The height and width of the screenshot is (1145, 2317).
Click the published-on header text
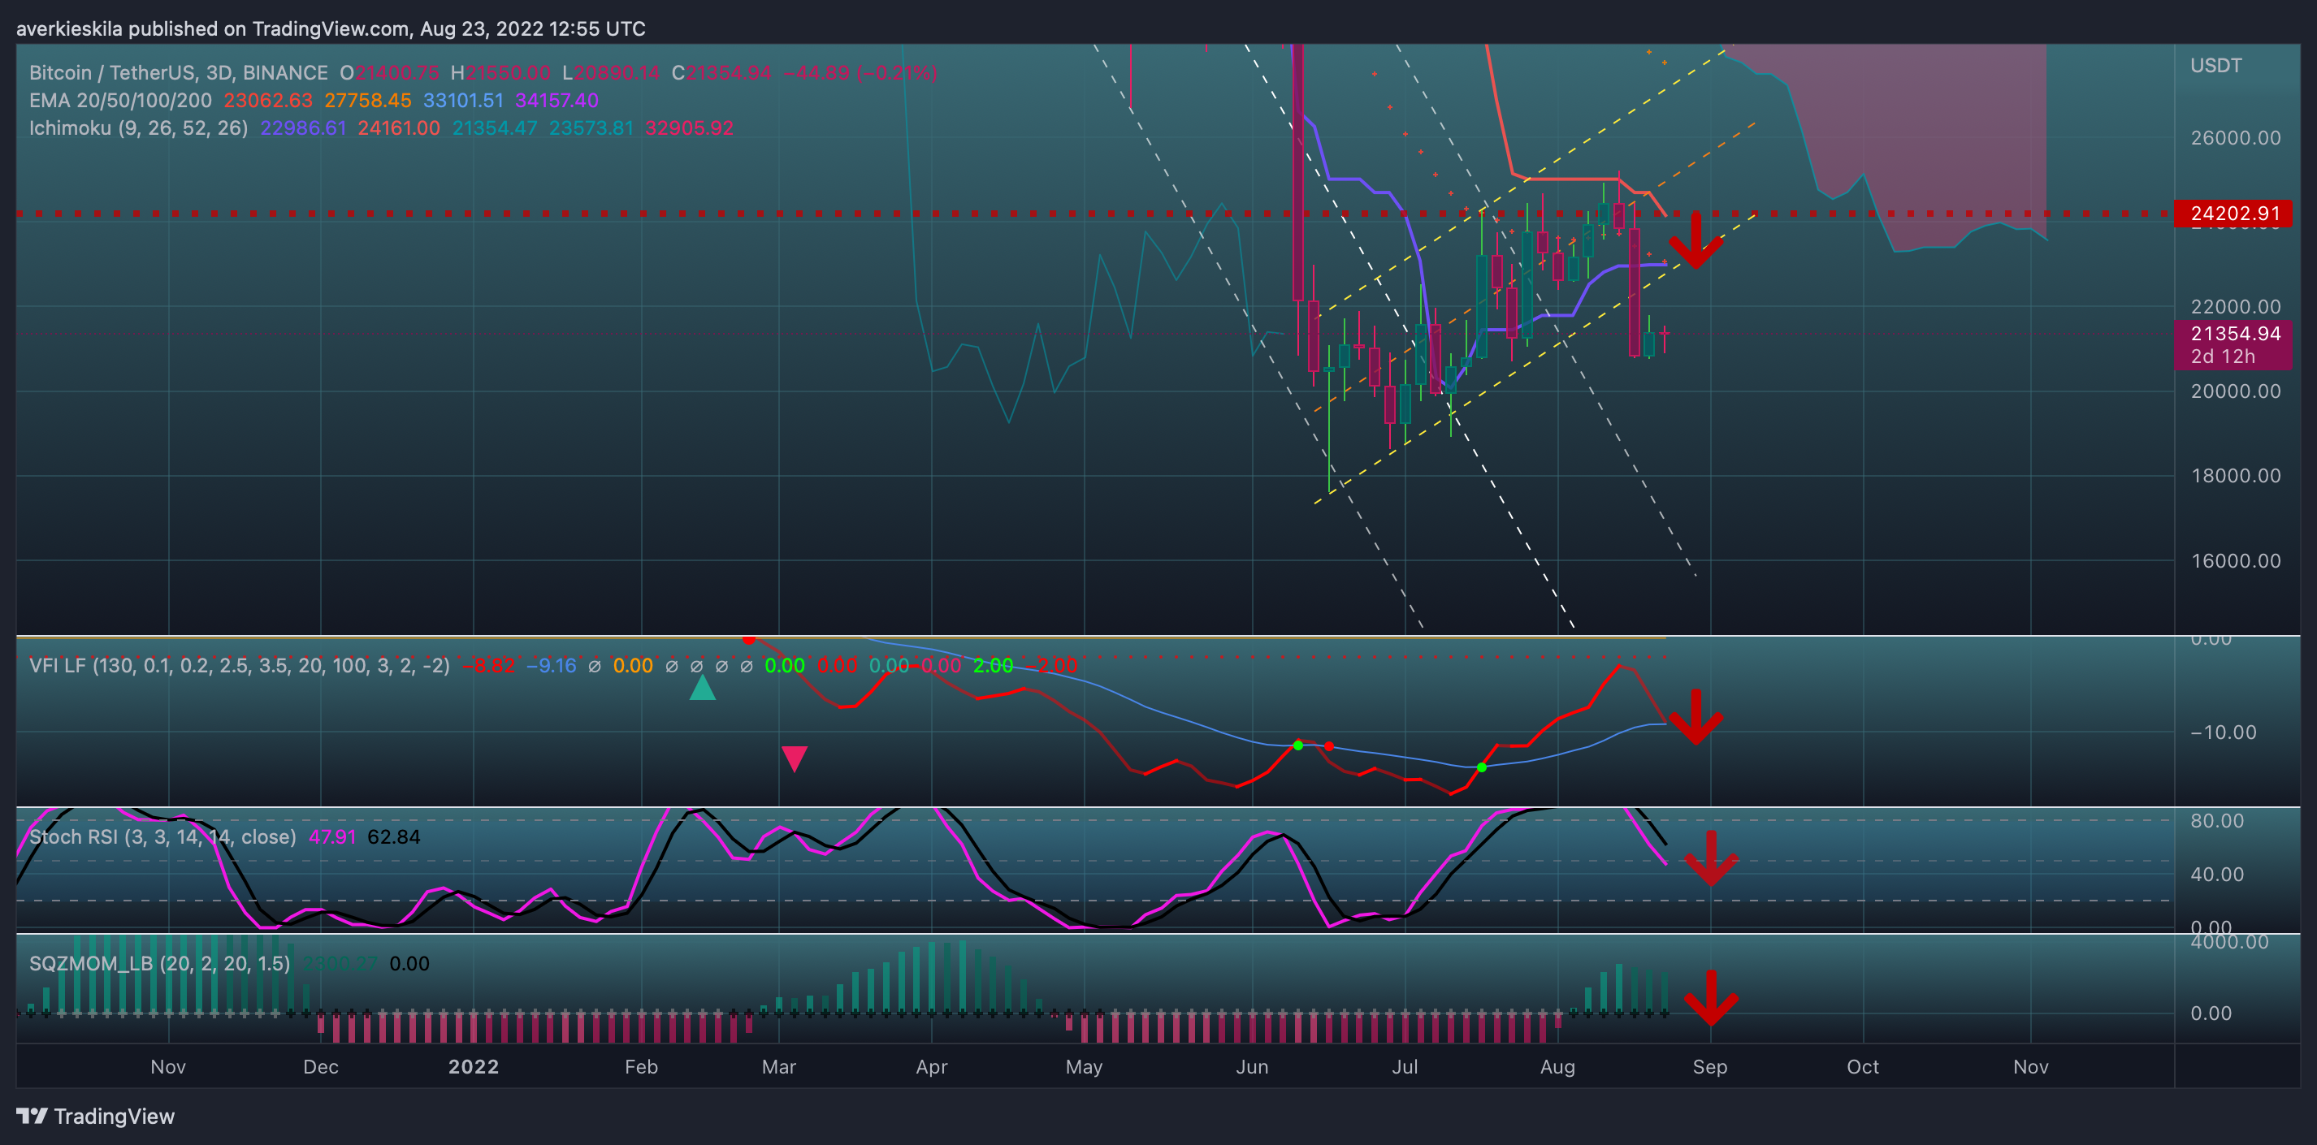coord(331,28)
